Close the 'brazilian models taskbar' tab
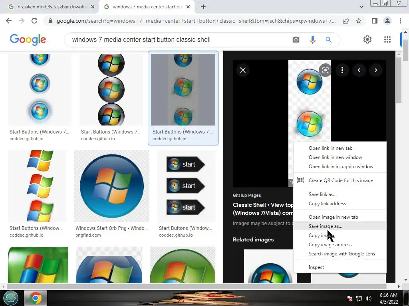Viewport: 409px width, 306px height. point(93,7)
